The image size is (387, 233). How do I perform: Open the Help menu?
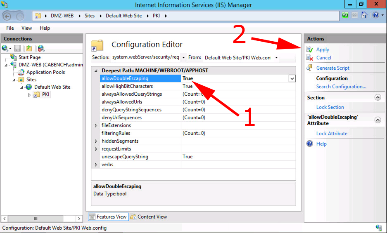pyautogui.click(x=45, y=28)
